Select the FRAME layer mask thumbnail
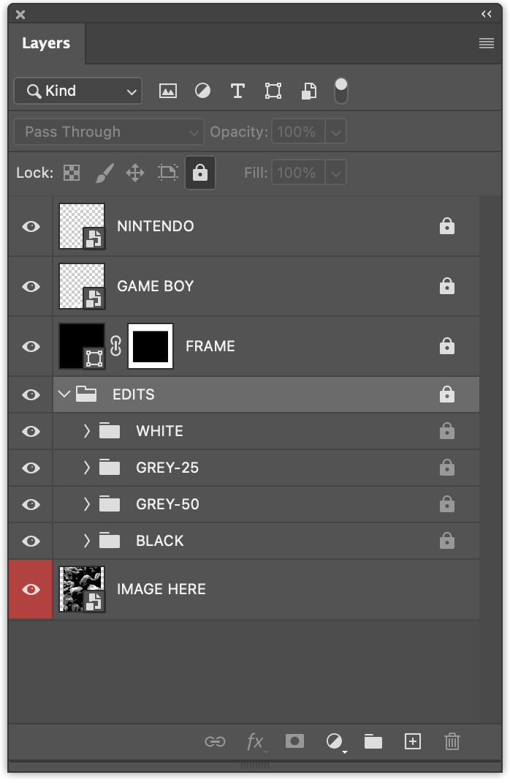This screenshot has height=783, width=510. (151, 346)
